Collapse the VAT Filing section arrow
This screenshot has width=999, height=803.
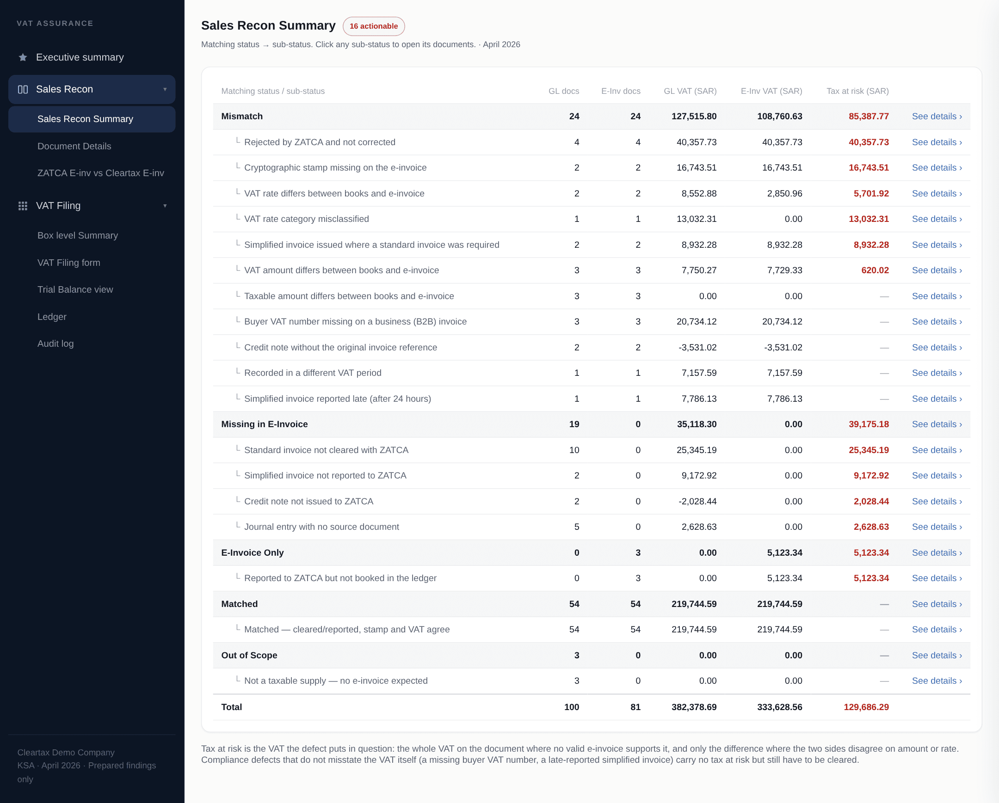[x=165, y=206]
